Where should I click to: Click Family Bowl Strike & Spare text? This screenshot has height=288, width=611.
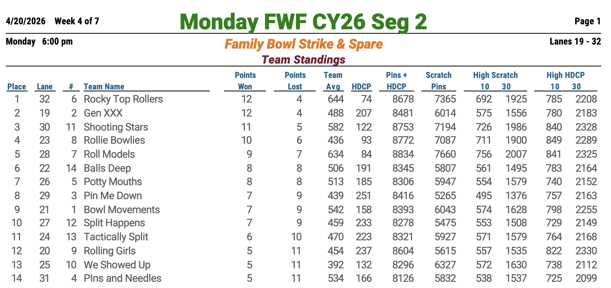[x=303, y=44]
